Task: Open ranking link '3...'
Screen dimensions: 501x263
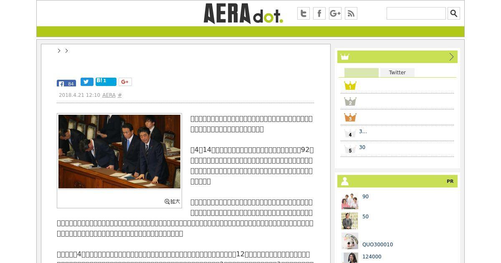Action: point(363,131)
